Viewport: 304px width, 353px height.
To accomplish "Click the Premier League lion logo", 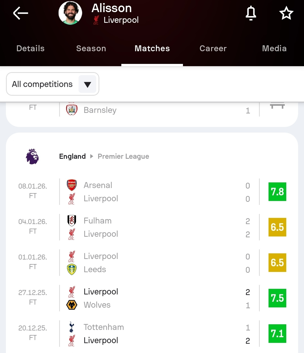I will click(32, 157).
